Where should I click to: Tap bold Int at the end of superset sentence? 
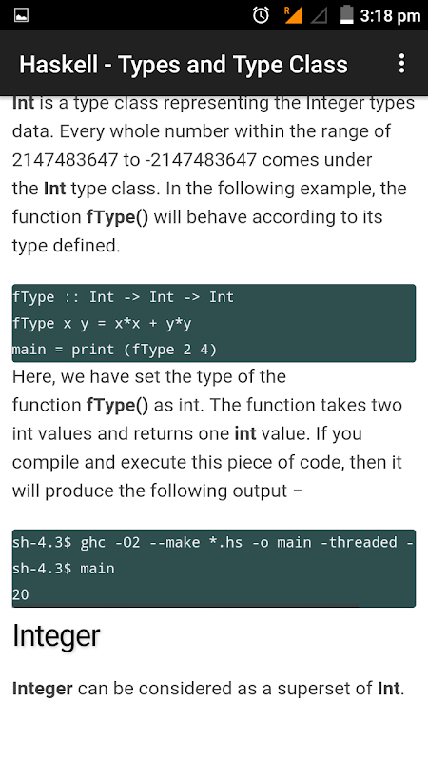click(389, 688)
